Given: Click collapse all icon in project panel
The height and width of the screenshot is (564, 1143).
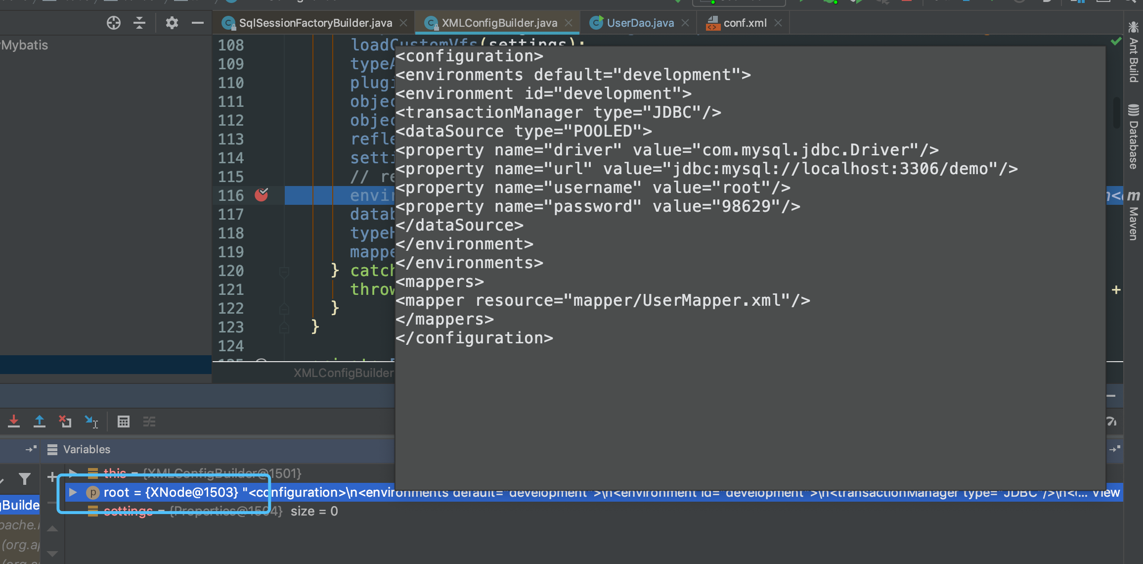Looking at the screenshot, I should pos(140,23).
